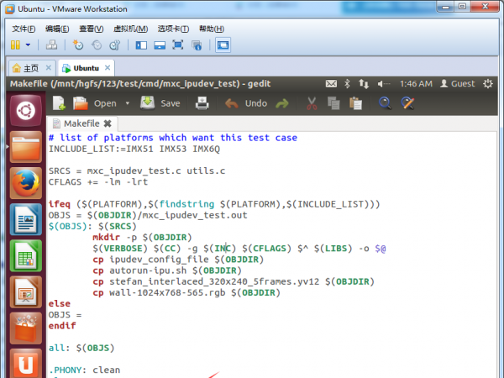Image resolution: width=504 pixels, height=378 pixels.
Task: Click the cut scissors icon
Action: (312, 103)
